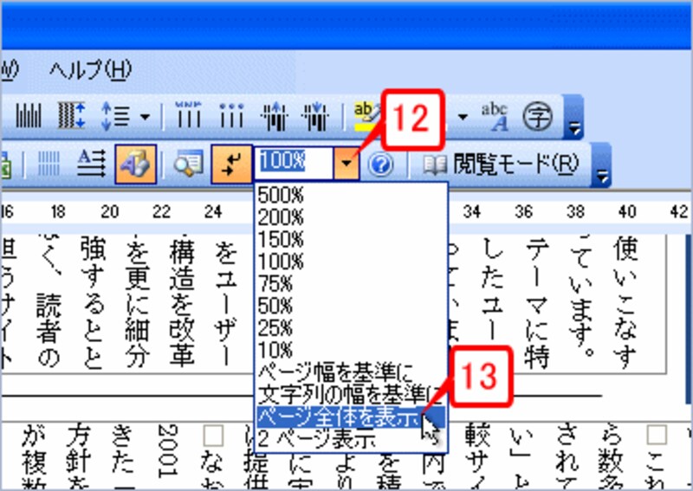Click the blue question mark help icon
This screenshot has width=693, height=491.
tap(380, 165)
